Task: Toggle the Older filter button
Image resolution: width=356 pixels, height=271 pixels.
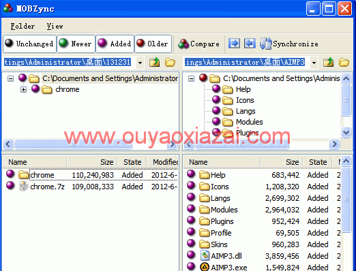Action: click(153, 44)
